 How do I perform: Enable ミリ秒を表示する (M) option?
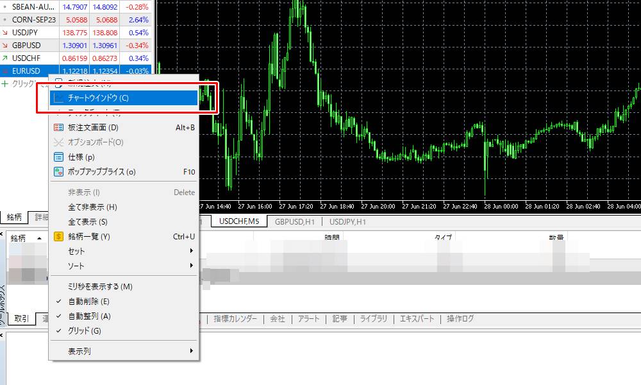(x=100, y=287)
